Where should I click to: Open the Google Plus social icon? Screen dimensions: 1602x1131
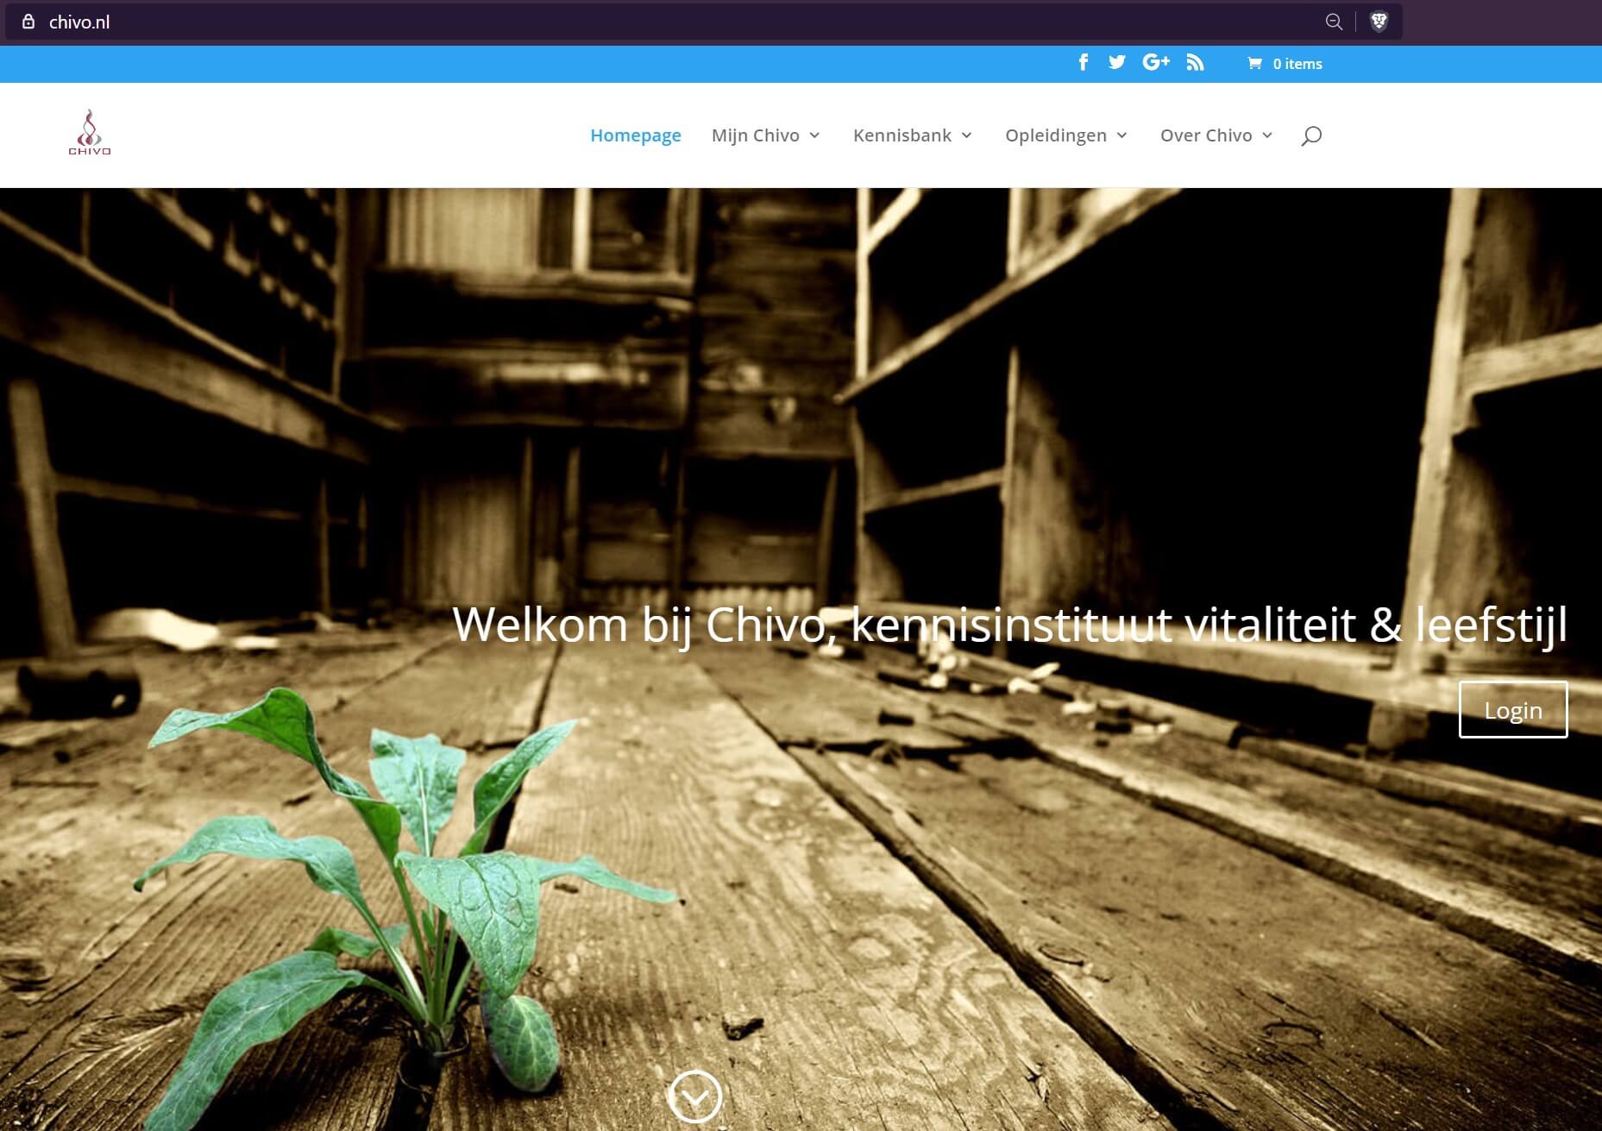1156,62
